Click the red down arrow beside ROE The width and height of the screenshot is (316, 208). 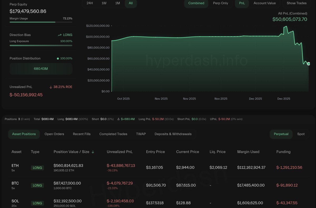(x=51, y=87)
